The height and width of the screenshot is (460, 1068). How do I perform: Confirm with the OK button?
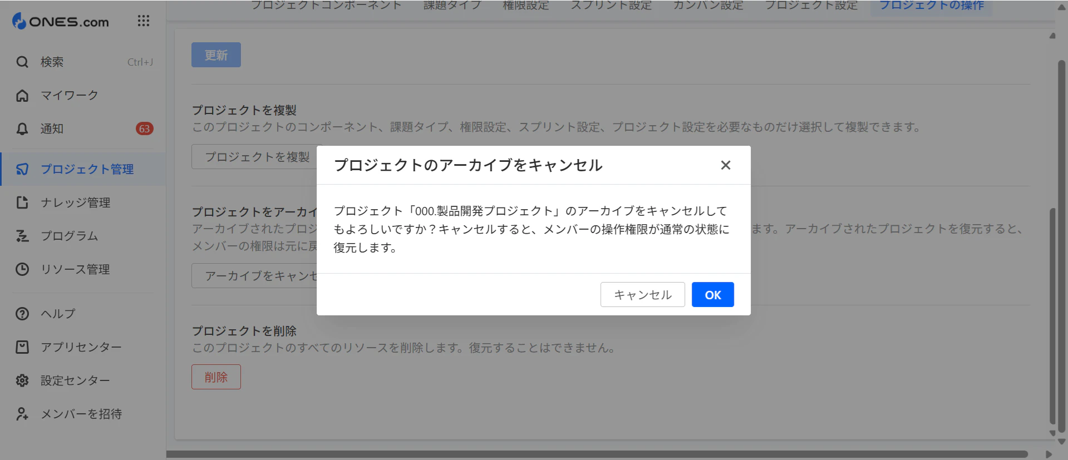point(712,295)
